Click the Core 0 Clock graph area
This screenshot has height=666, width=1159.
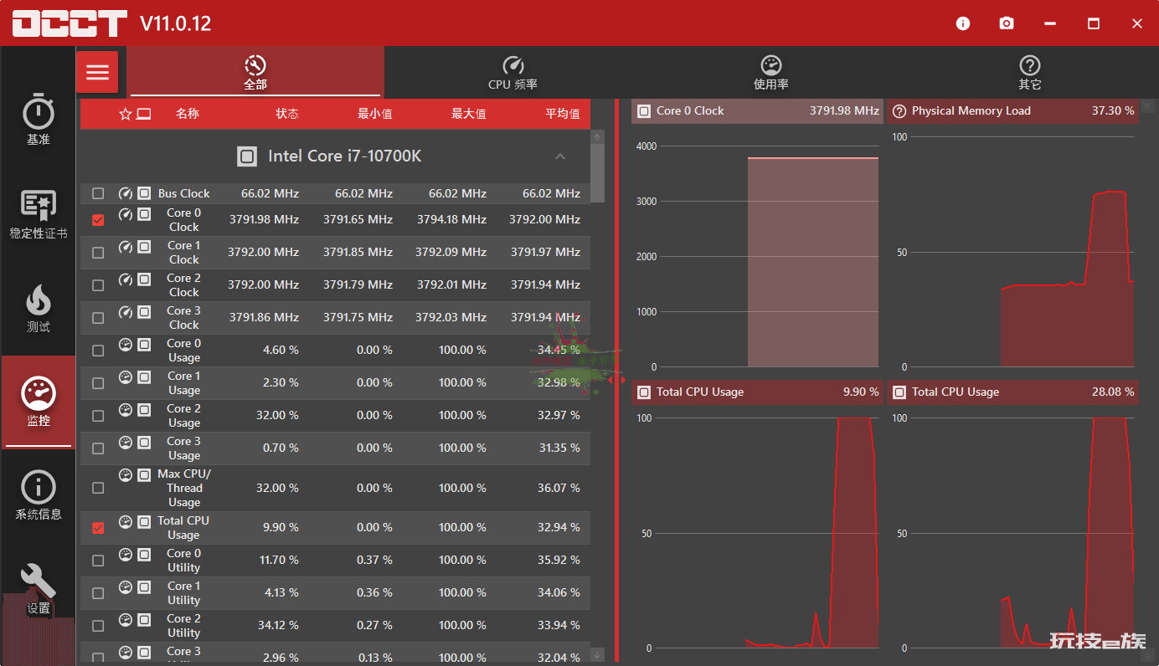[757, 249]
